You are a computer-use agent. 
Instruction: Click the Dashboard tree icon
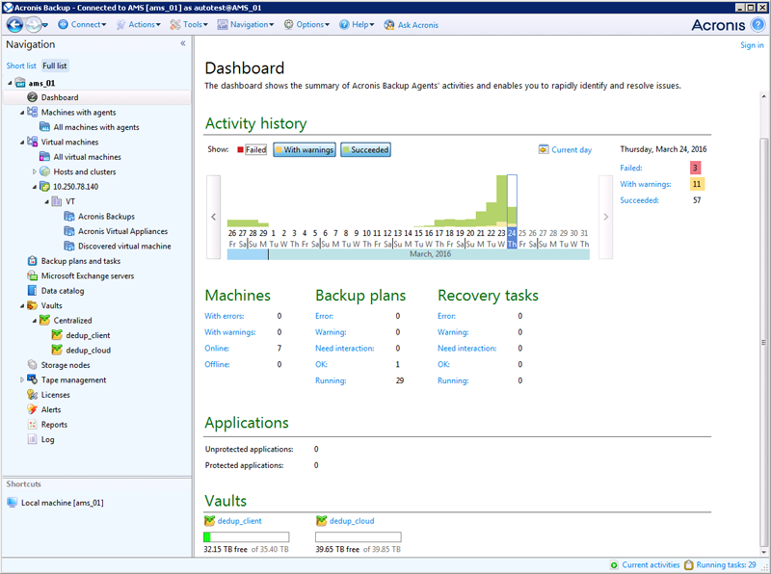coord(33,97)
